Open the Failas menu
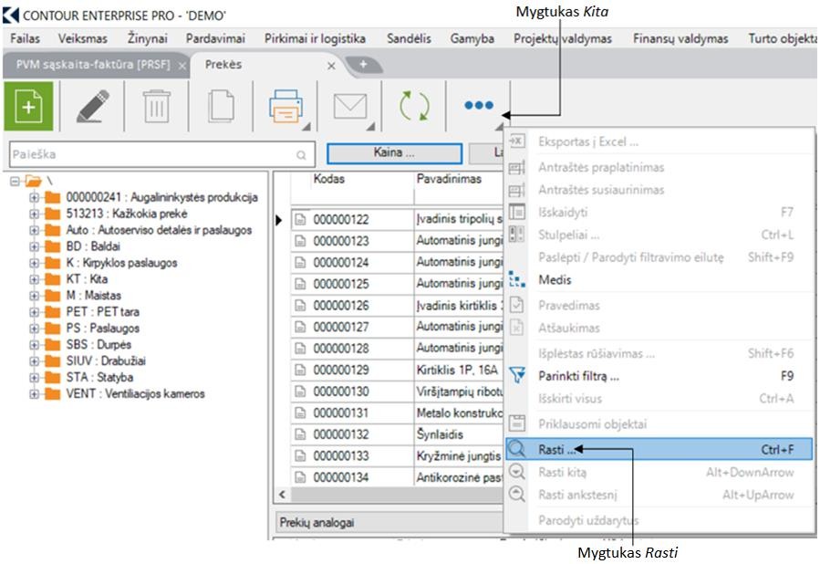This screenshot has height=564, width=820. coord(26,38)
